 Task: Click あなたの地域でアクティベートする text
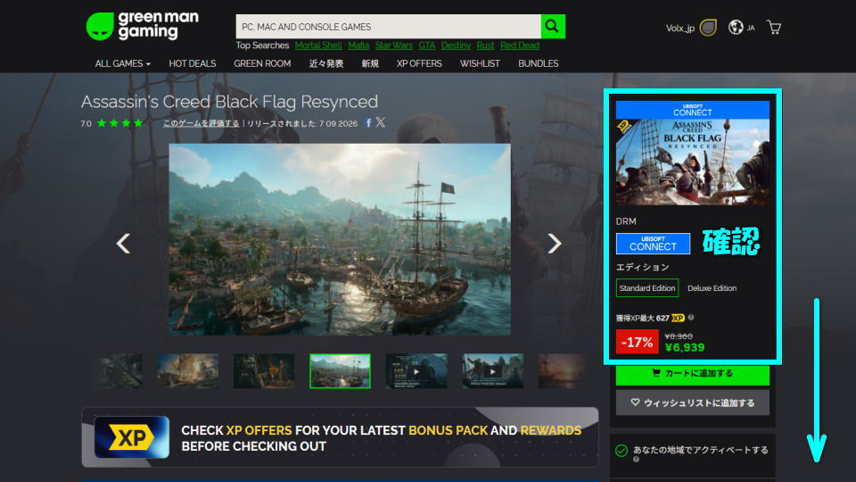point(701,450)
